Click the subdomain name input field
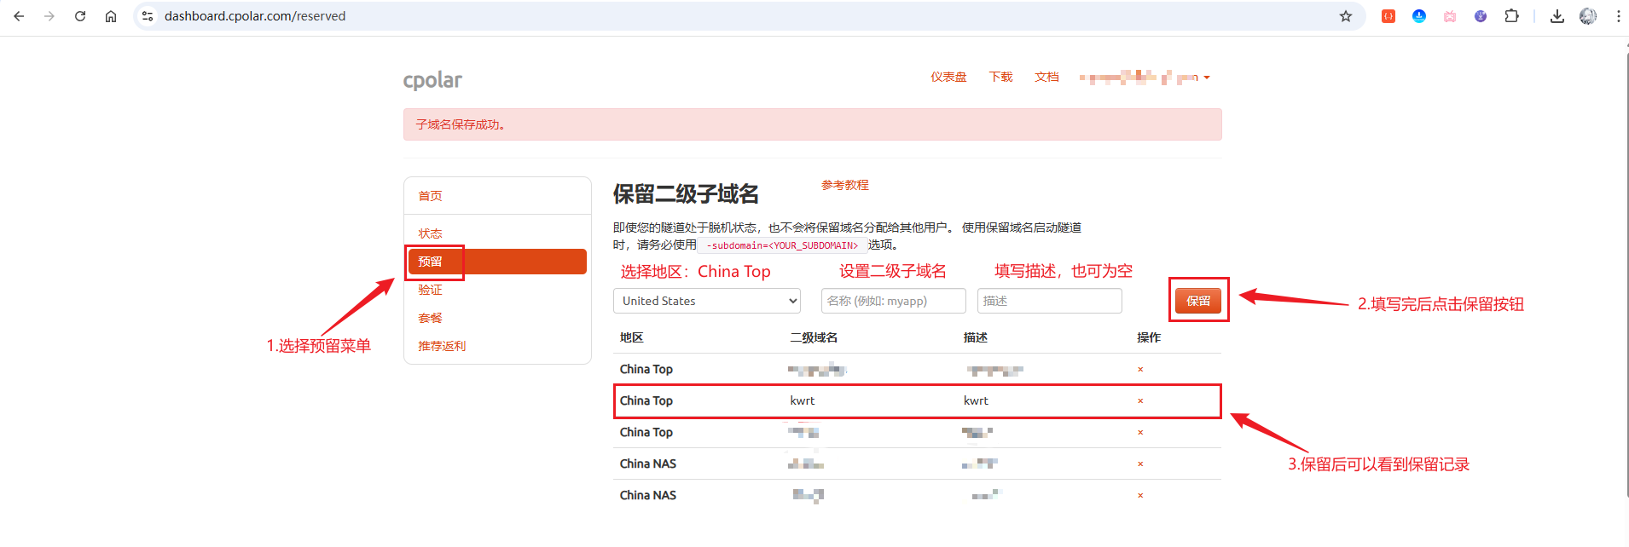This screenshot has width=1629, height=547. pyautogui.click(x=893, y=301)
